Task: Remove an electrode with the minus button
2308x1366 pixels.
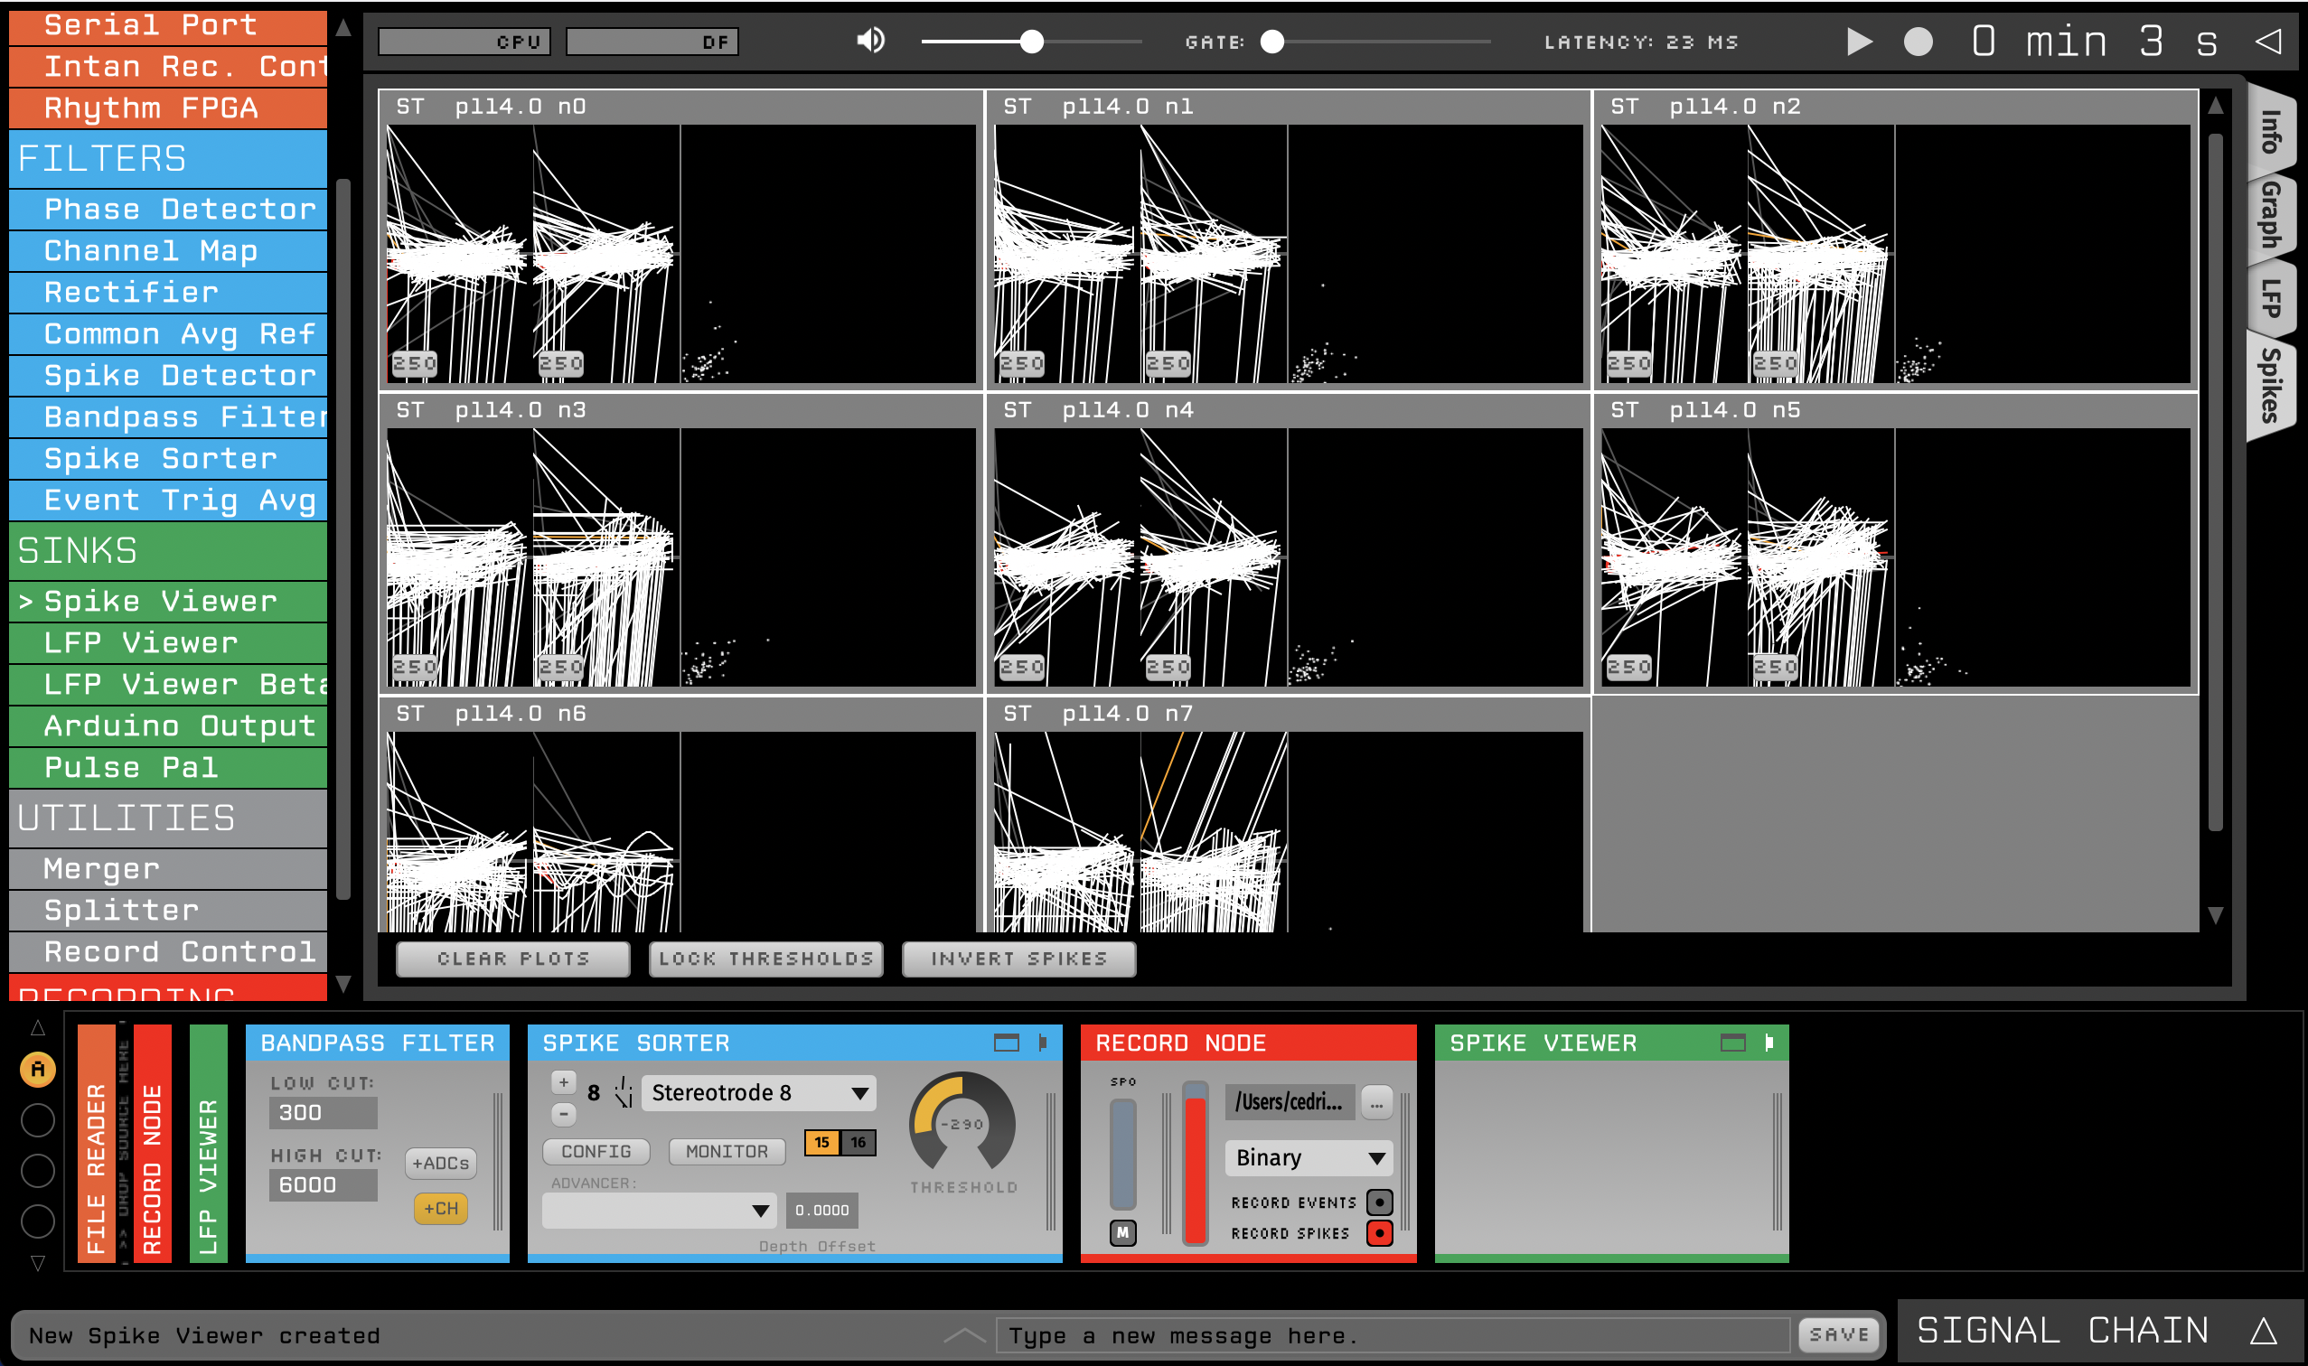Action: 563,1115
